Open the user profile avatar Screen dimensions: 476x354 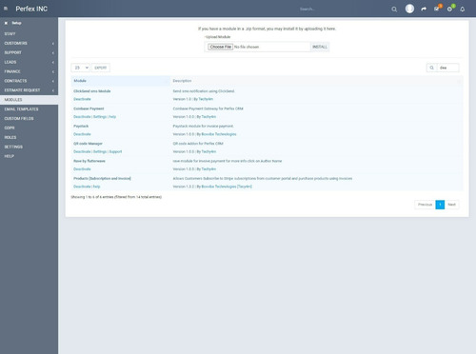409,9
